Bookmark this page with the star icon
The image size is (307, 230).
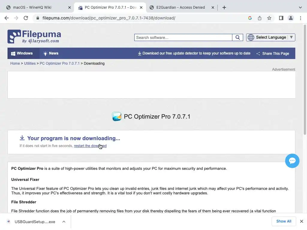269,18
